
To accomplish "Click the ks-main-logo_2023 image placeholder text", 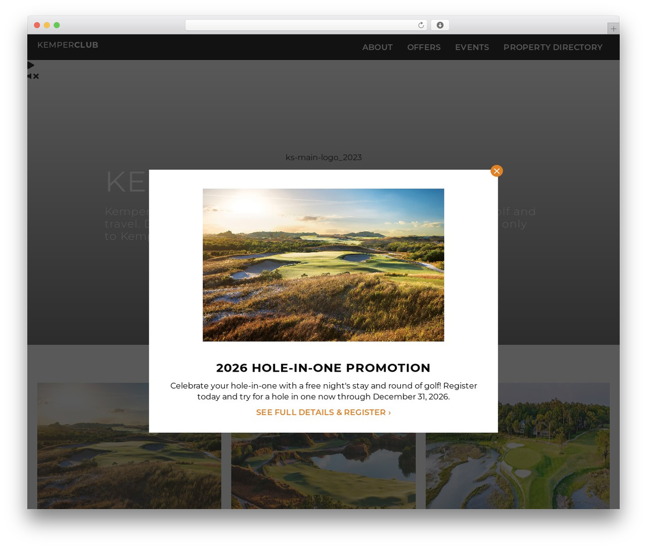I will pos(323,157).
